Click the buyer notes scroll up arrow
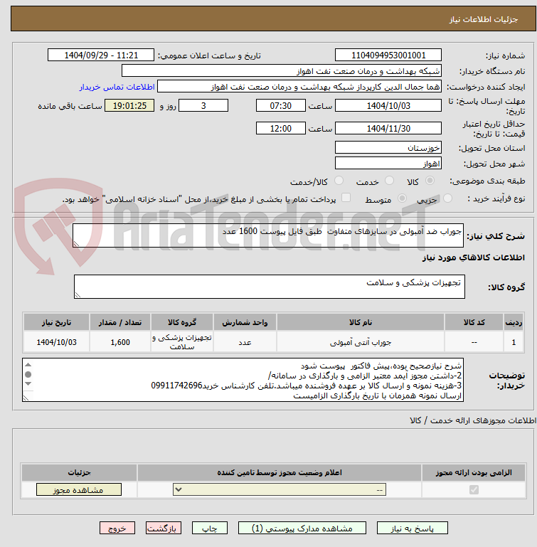Image resolution: width=537 pixels, height=547 pixels. (28, 365)
